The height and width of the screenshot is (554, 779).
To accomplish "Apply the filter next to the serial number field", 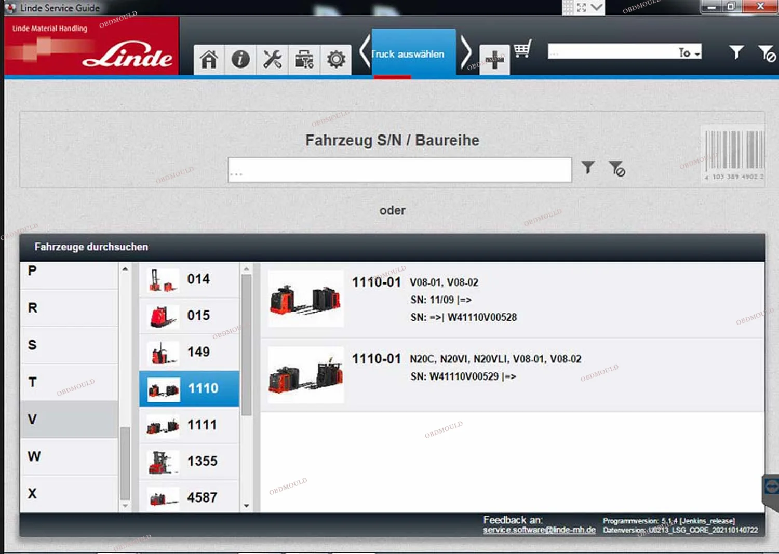I will point(588,167).
